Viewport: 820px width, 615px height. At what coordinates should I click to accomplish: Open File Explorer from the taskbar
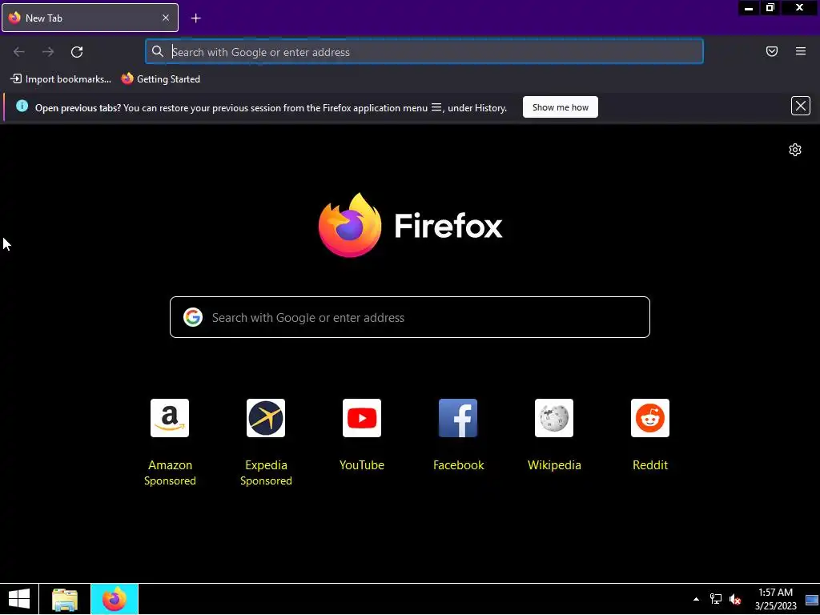pyautogui.click(x=65, y=599)
